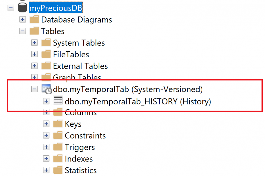Click the System Tables folder icon
This screenshot has height=176, width=265.
point(46,43)
